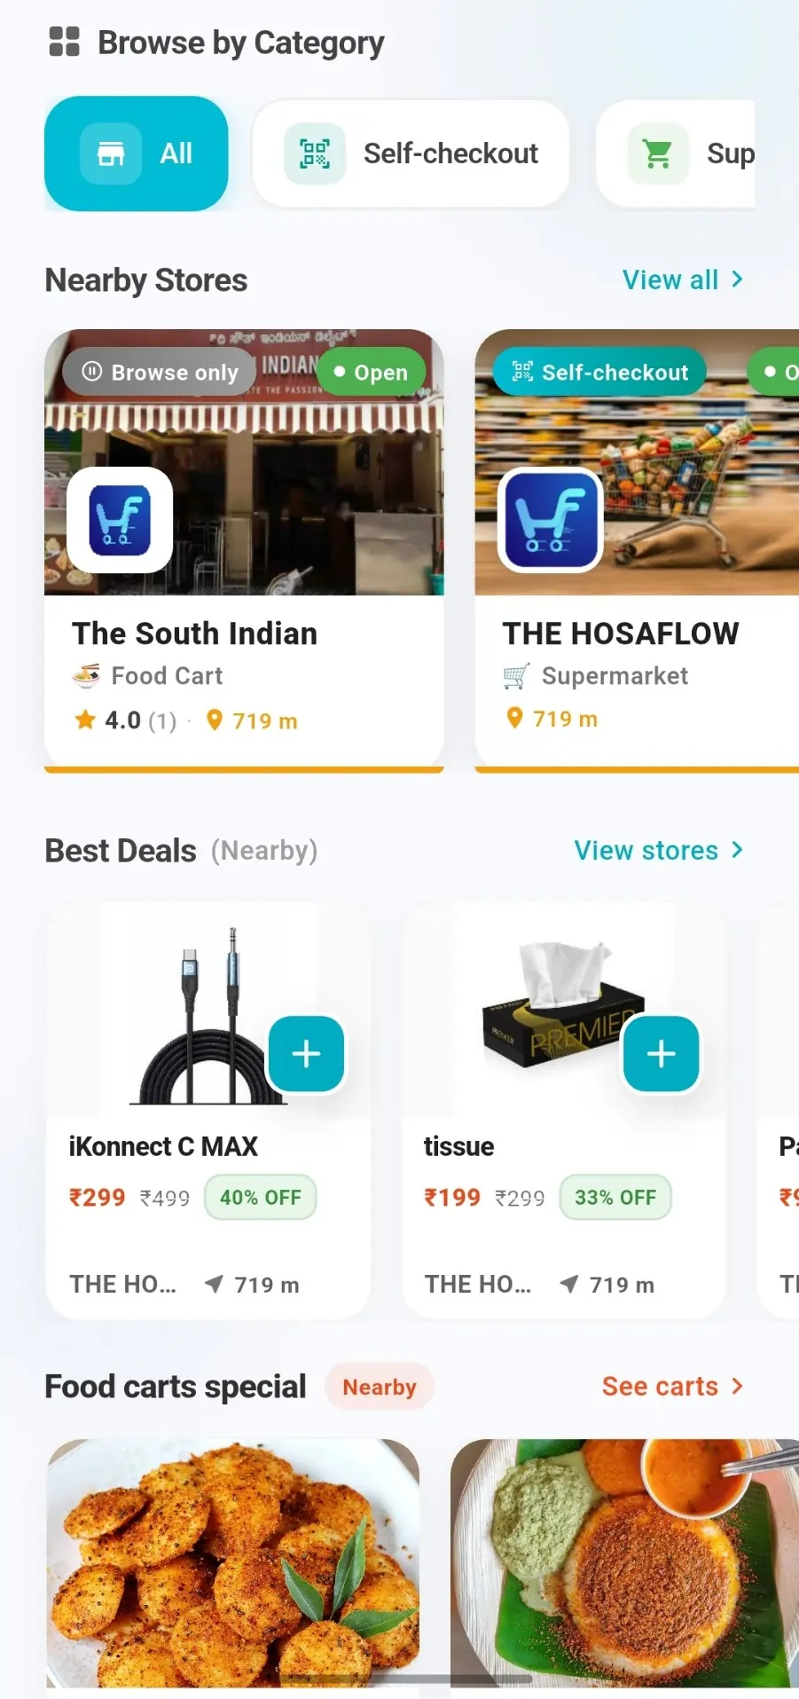This screenshot has height=1699, width=799.
Task: Select the storefront icon on the All chip
Action: coord(111,153)
